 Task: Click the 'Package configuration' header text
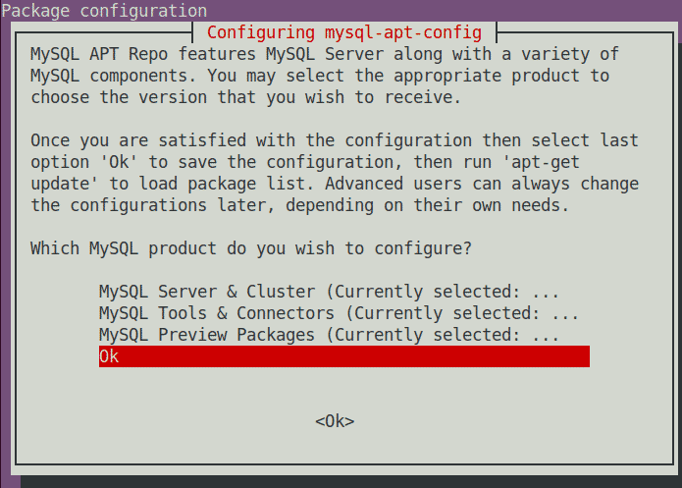click(104, 11)
